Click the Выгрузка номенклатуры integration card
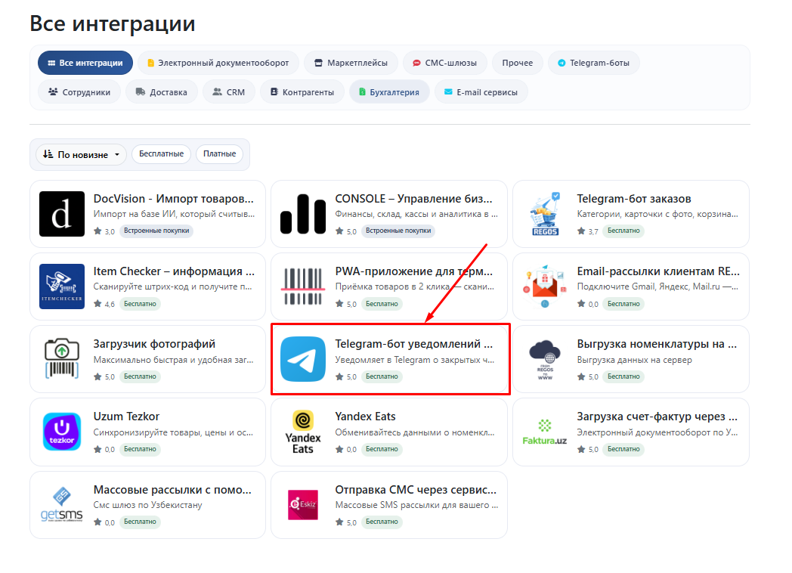 [x=630, y=359]
